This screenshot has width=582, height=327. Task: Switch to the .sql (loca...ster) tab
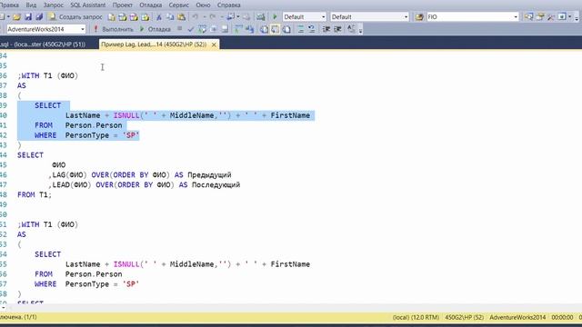[x=44, y=45]
